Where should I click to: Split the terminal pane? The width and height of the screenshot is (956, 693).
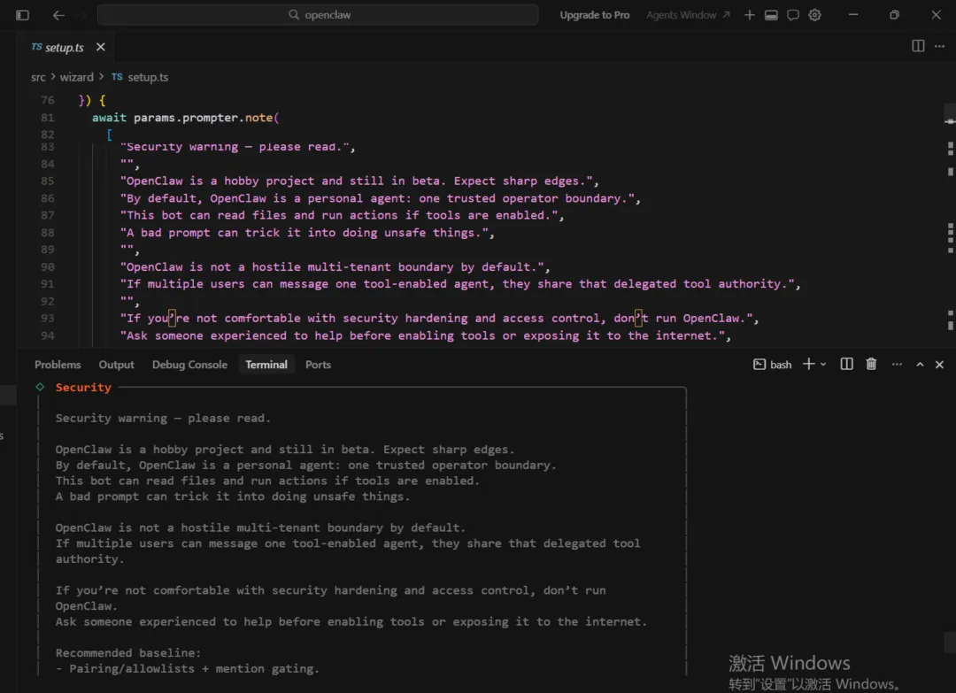tap(846, 364)
